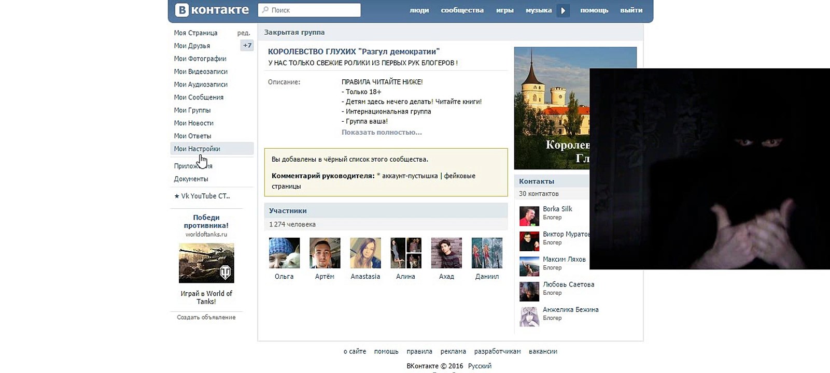The image size is (830, 373).
Task: Click Borka Silk's contact avatar
Action: [529, 216]
